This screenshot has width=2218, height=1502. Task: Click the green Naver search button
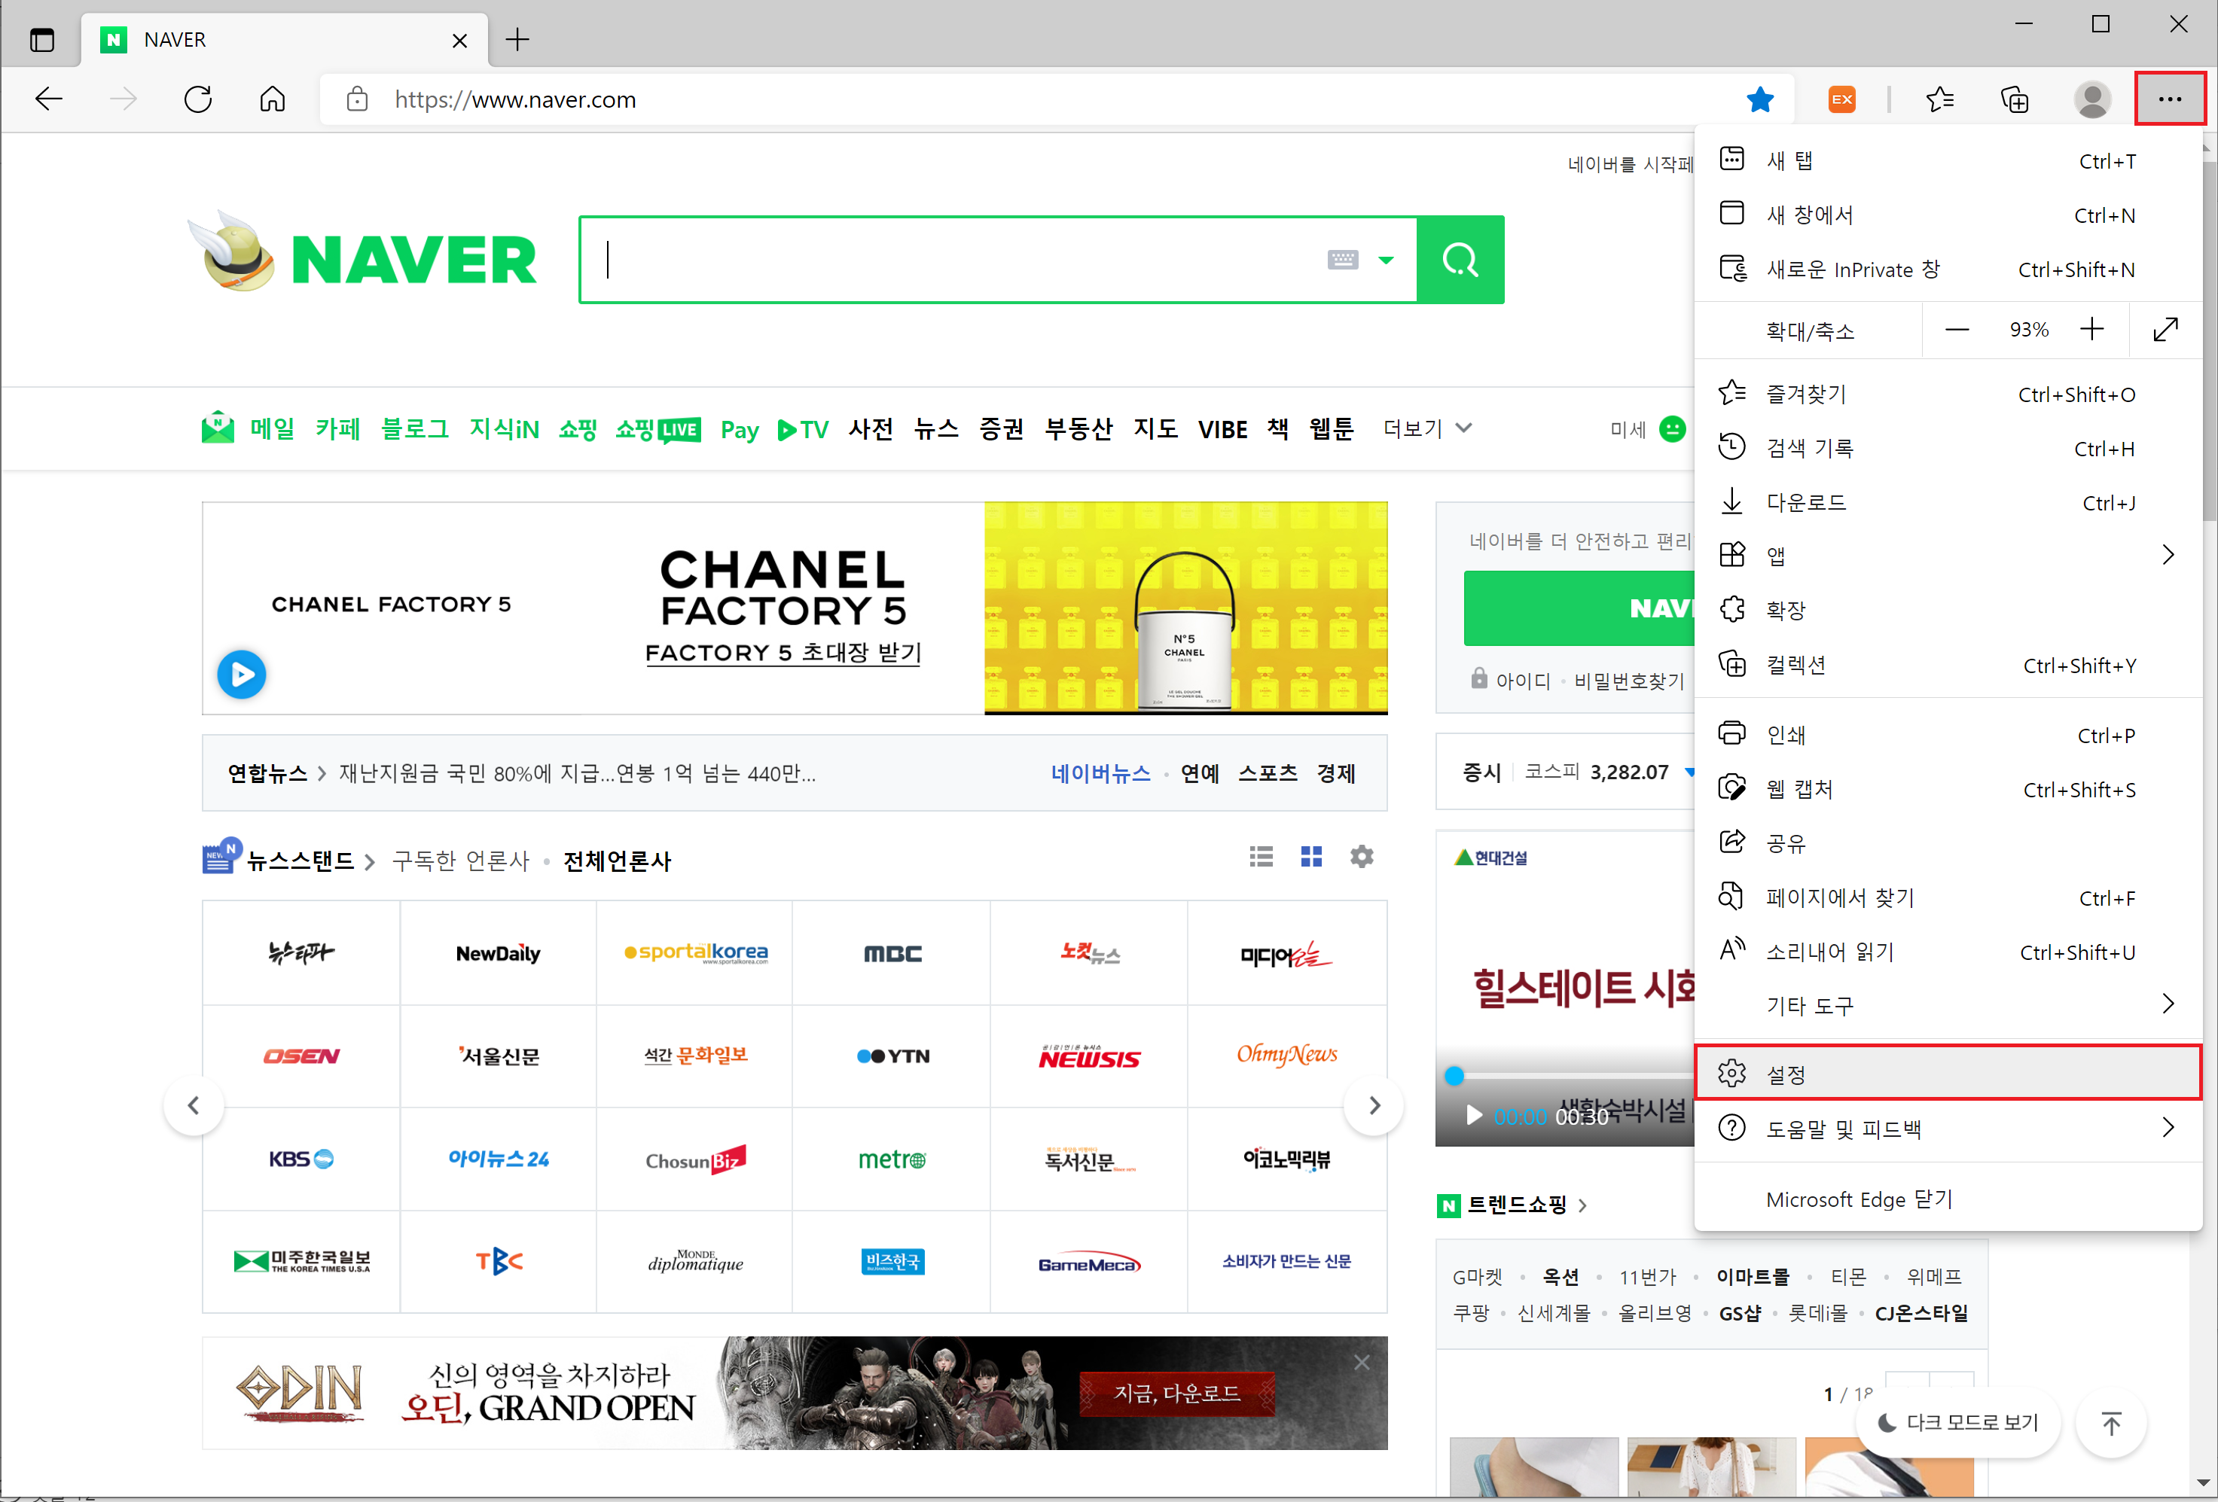click(1460, 260)
